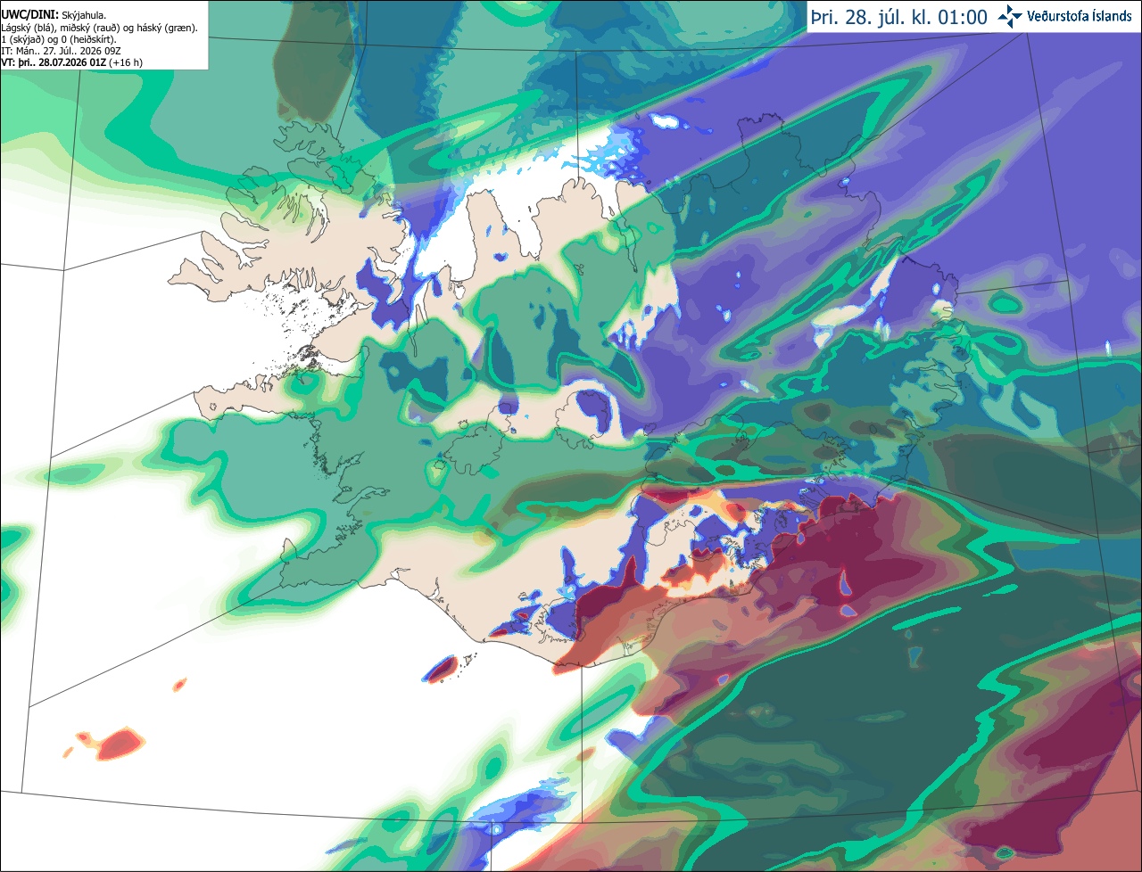The image size is (1142, 872).
Task: Select the tiny orange speck above the red-orange ocean blob
Action: coord(179,685)
